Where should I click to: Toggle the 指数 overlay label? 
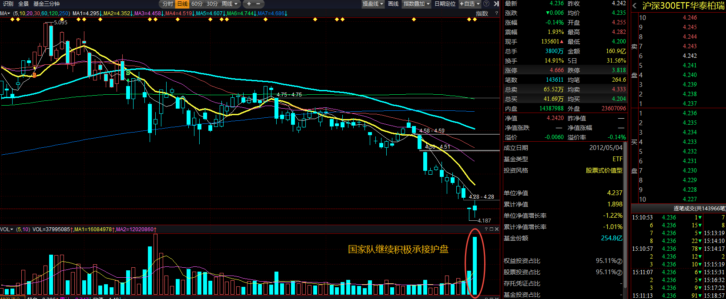[x=482, y=13]
